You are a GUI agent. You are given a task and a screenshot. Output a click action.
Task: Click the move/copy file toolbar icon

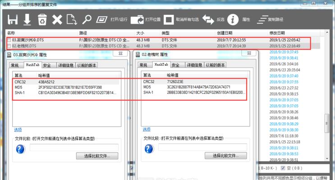tap(72, 20)
